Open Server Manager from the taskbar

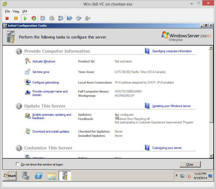[x=26, y=175]
